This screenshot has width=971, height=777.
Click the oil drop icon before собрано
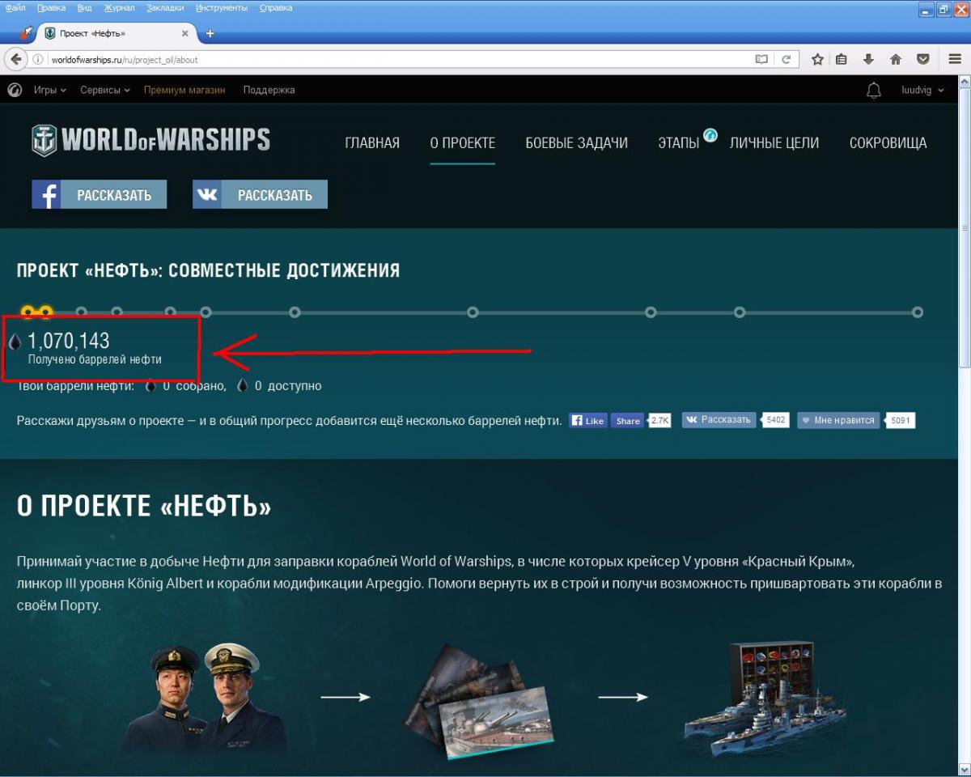(151, 386)
